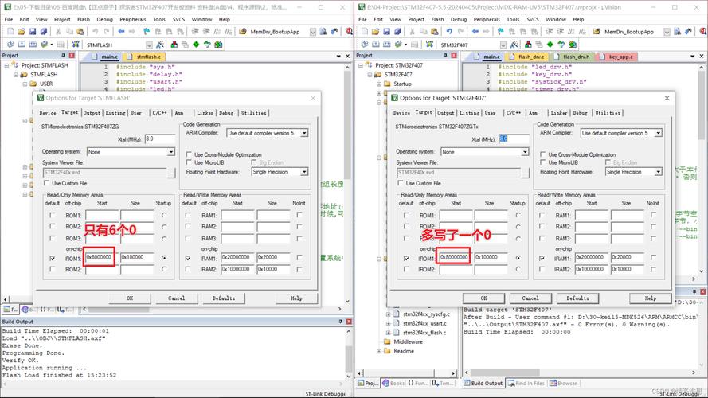Switch to the C/C++ tab in STM32F407 options dialog
Viewport: 708px width, 398px height.
pyautogui.click(x=514, y=113)
